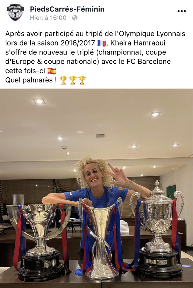Click the middle trophy emoji
193x288 pixels.
point(73,80)
